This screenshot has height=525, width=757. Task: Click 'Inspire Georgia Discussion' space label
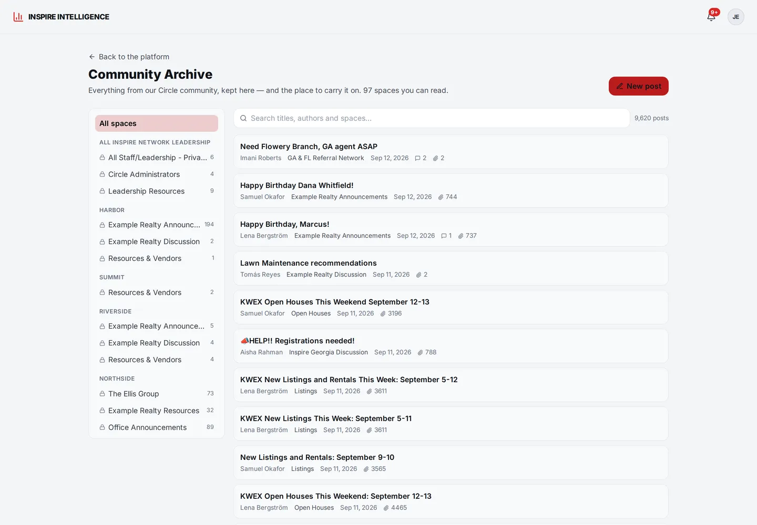[329, 352]
